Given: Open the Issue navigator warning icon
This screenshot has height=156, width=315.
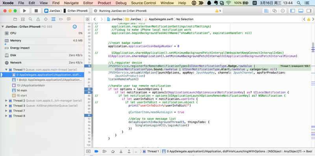Looking at the screenshot, I should (38, 19).
